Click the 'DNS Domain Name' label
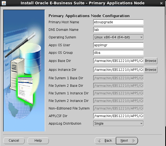Image resolution: width=166 pixels, height=146 pixels. 64,30
